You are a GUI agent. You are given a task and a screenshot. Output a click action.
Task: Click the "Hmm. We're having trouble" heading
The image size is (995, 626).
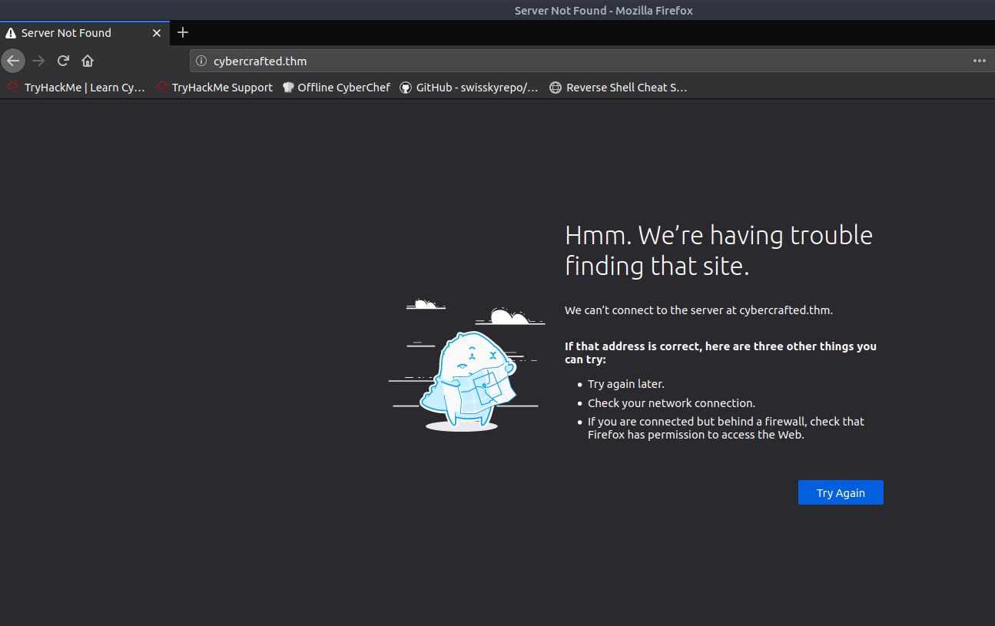[718, 250]
